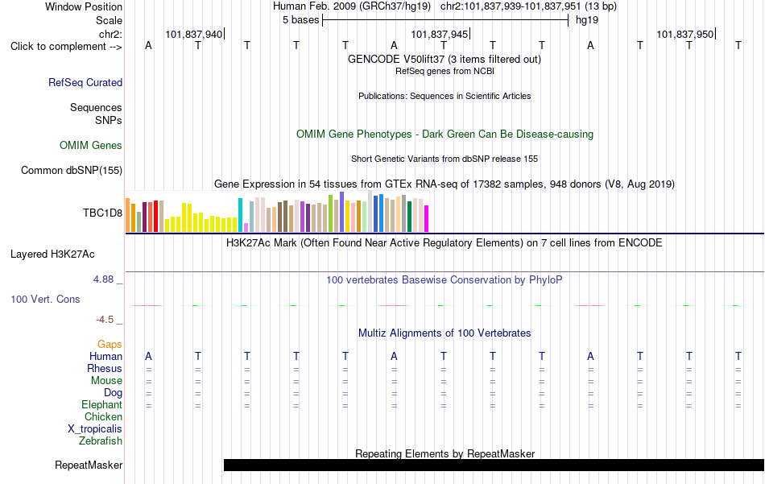Click the 'OMIM Gene Phenotypes' green title
The image size is (765, 484).
point(445,134)
